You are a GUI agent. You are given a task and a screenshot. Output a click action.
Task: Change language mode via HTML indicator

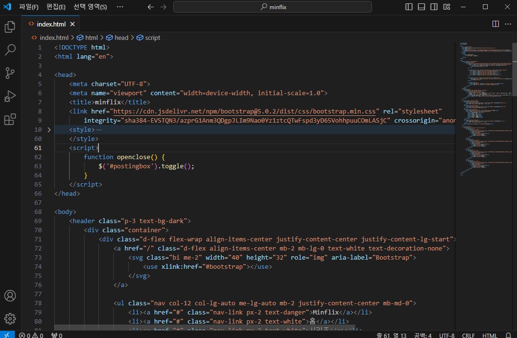(x=490, y=336)
